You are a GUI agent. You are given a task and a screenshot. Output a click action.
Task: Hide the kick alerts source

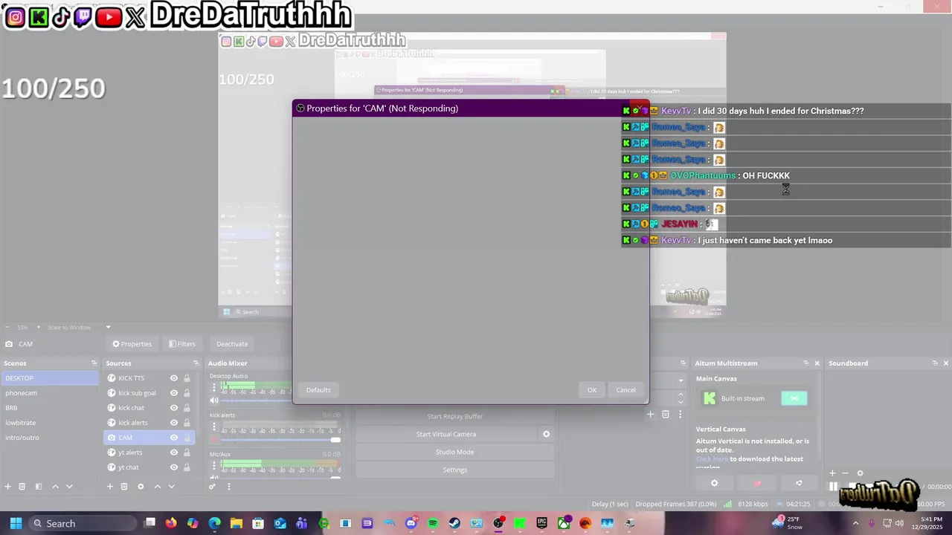coord(174,423)
